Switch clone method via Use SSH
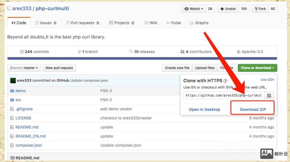 click(x=267, y=80)
